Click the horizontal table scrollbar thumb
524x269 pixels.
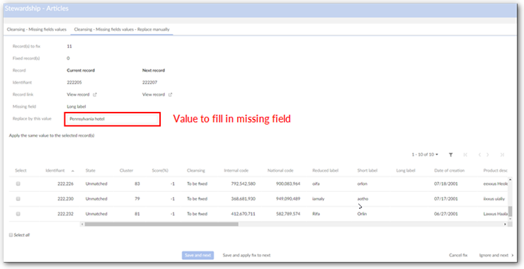click(x=161, y=224)
